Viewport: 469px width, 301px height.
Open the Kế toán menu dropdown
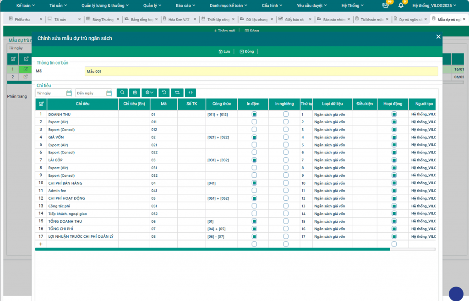26,5
